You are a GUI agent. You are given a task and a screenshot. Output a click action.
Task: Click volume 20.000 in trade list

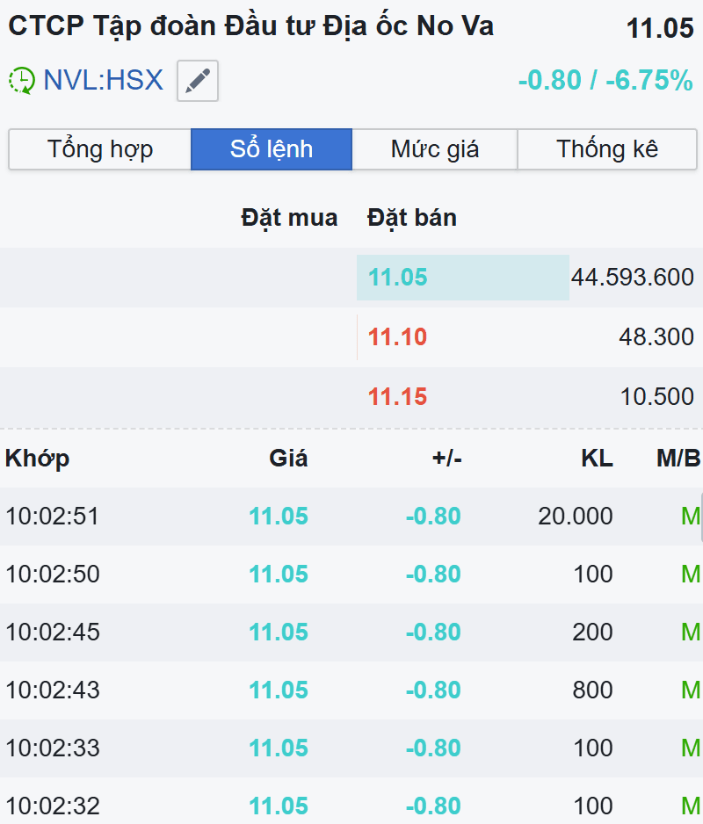coord(576,517)
